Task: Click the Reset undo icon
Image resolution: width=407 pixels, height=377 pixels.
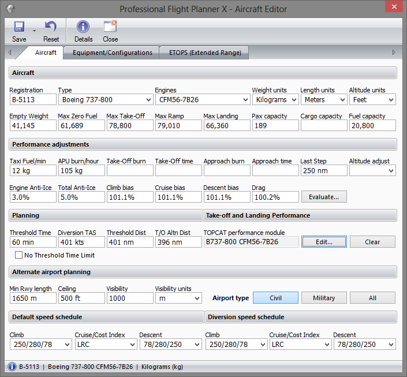Action: click(x=51, y=27)
